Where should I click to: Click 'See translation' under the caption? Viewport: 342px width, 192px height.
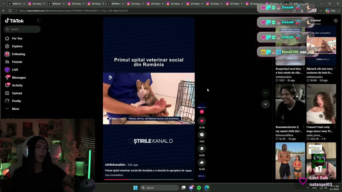114,175
